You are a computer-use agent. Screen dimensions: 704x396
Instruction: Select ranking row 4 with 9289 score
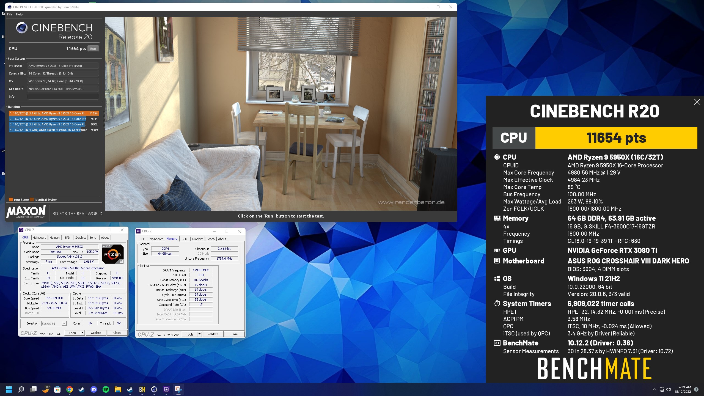pos(54,130)
